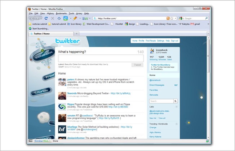Click peterc's avatar picture
Screen dimensions: 235x151
click(62, 82)
